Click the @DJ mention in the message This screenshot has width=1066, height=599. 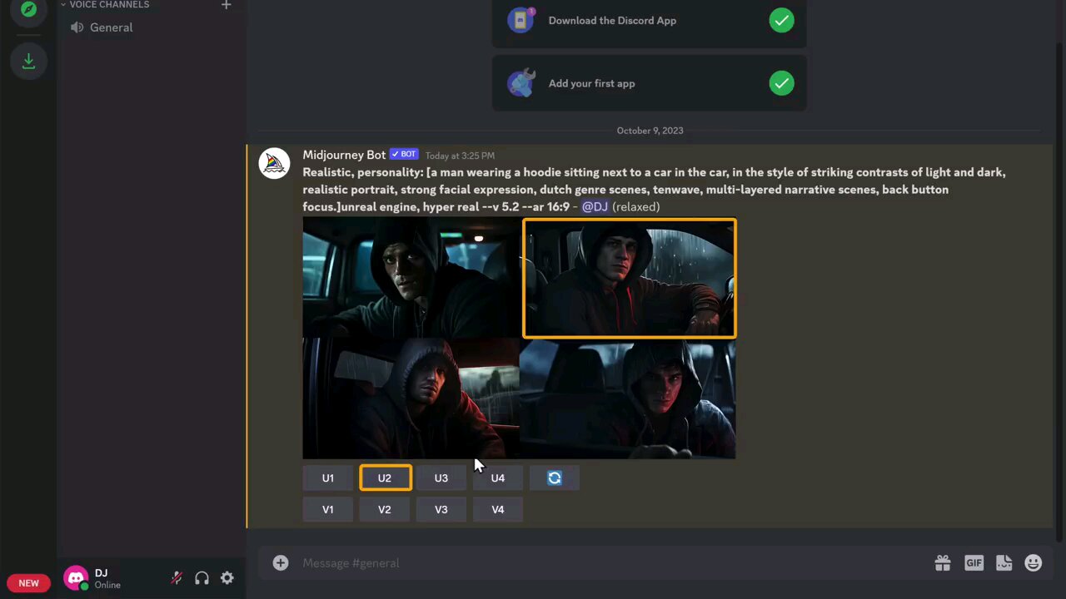[x=595, y=206]
